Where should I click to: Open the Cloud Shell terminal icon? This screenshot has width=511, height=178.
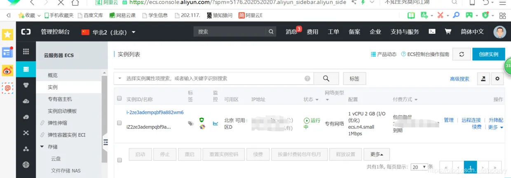[x=432, y=32]
